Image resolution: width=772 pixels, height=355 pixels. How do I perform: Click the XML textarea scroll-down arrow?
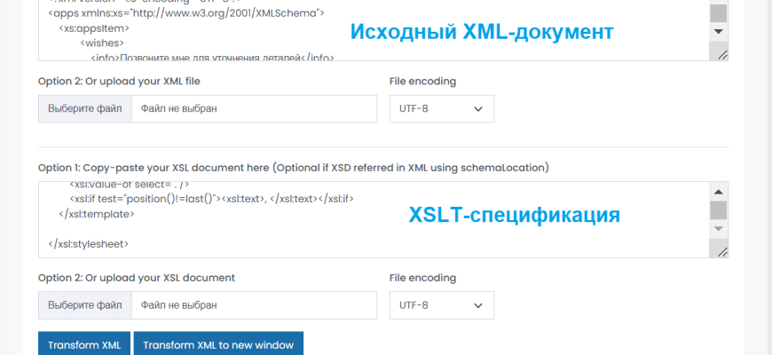click(x=719, y=31)
